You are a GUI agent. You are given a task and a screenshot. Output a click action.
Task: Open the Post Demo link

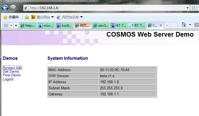pyautogui.click(x=12, y=75)
